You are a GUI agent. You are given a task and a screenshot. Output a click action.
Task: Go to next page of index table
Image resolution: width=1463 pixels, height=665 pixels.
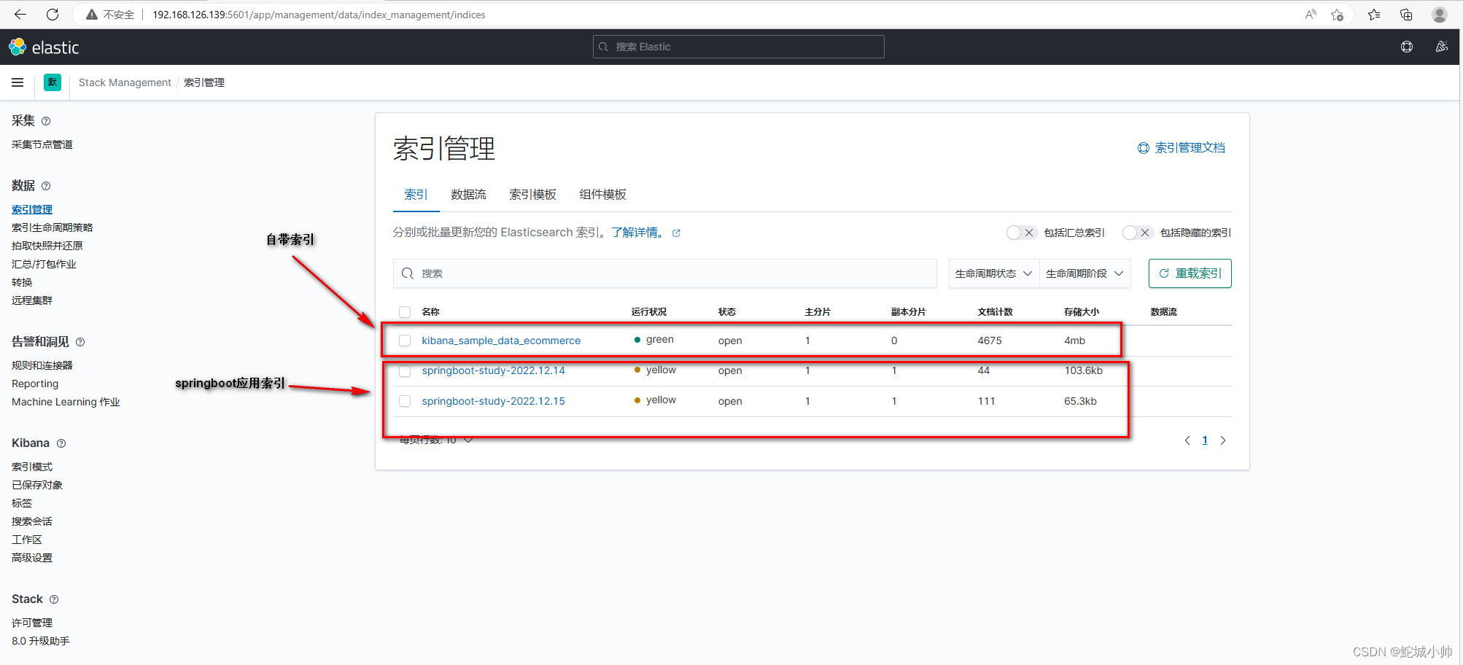1223,440
